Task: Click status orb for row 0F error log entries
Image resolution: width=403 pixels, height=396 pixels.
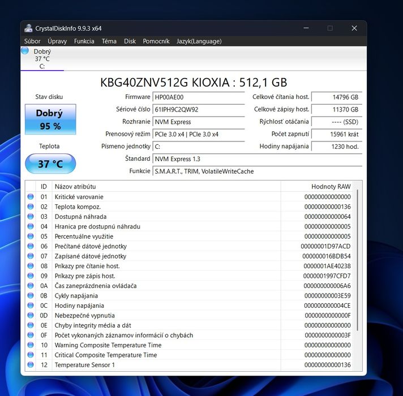Action: tap(31, 335)
